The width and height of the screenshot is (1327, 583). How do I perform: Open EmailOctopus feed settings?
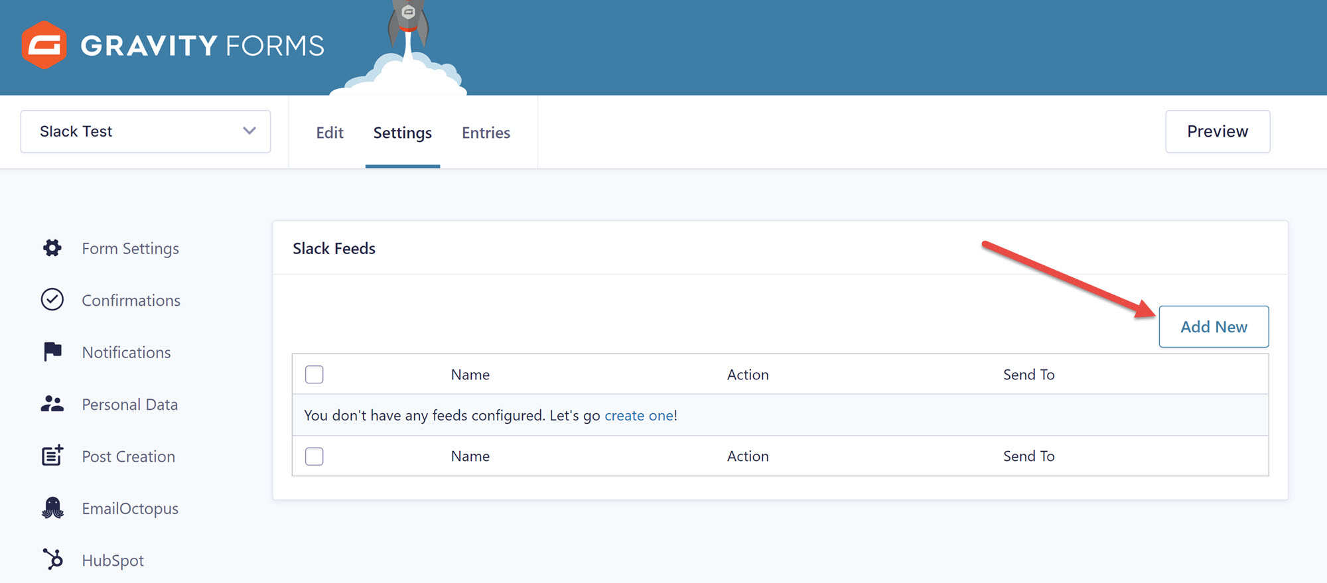tap(130, 509)
